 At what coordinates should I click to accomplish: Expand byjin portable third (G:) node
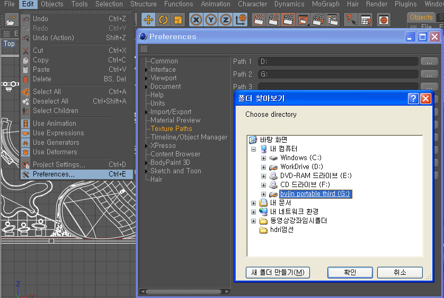[263, 194]
